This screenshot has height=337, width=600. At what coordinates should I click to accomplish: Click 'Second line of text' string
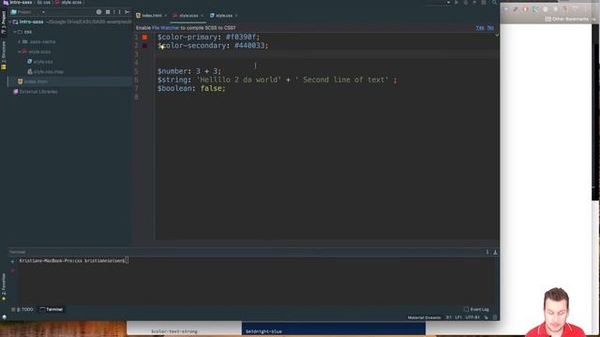(x=341, y=80)
